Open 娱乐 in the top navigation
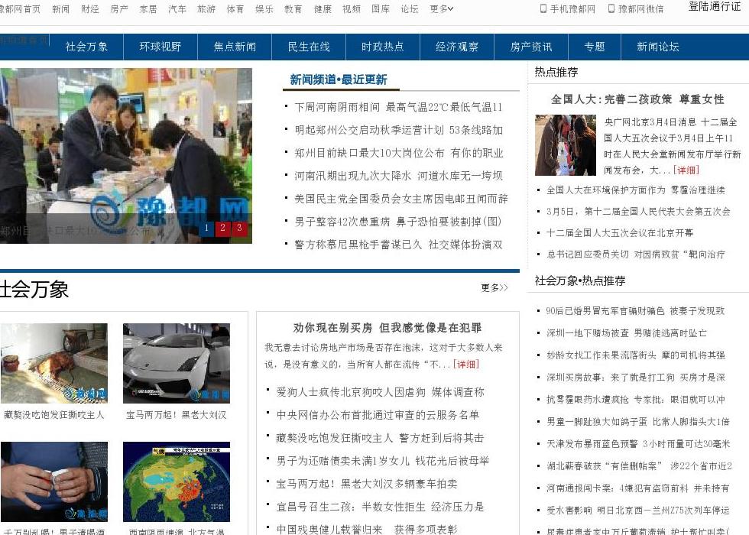 pos(264,8)
